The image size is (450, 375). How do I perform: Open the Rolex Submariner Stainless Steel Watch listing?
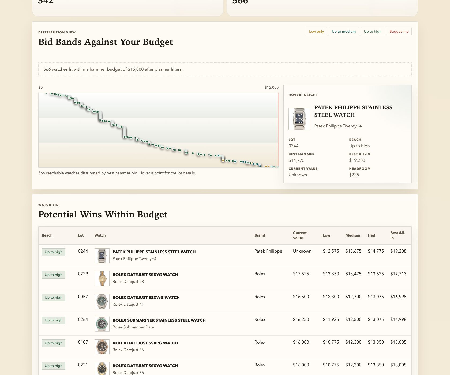pos(159,320)
